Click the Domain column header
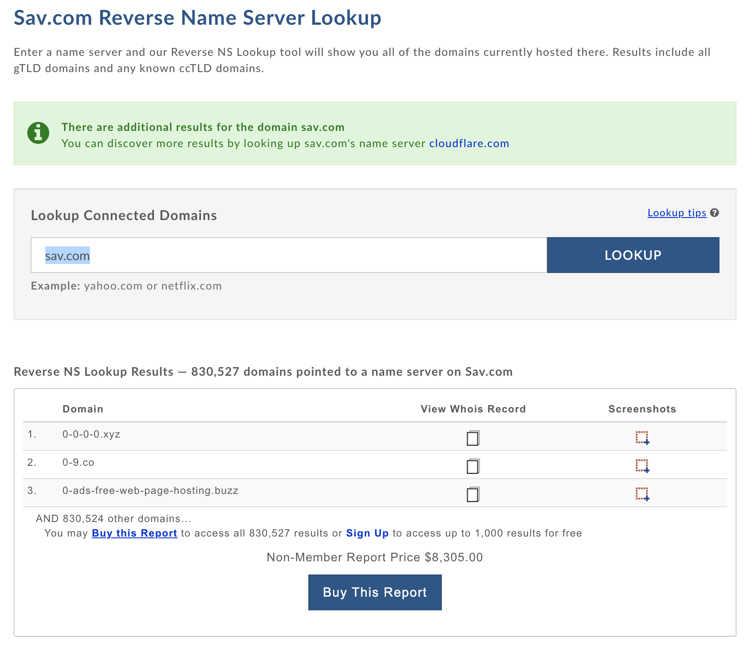 [x=83, y=409]
